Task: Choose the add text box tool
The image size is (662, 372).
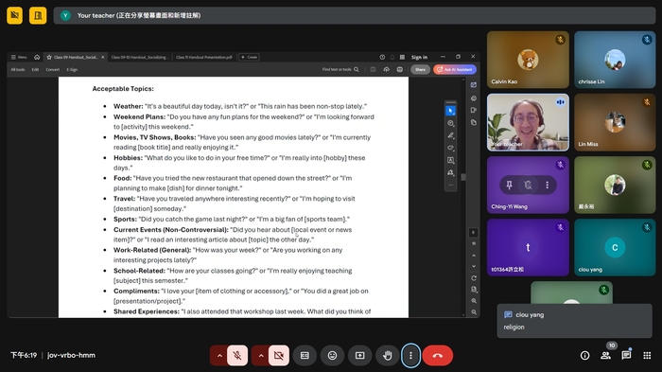Action: (x=450, y=160)
